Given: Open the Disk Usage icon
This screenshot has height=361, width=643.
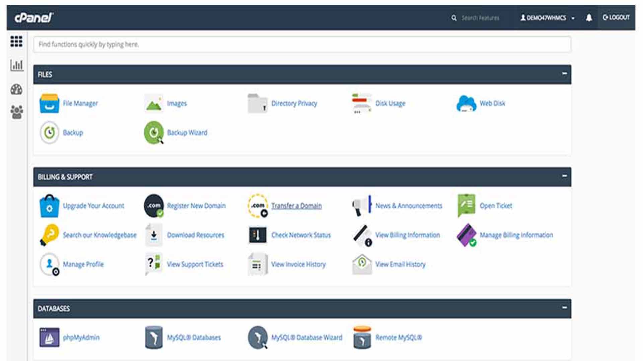Looking at the screenshot, I should coord(362,103).
